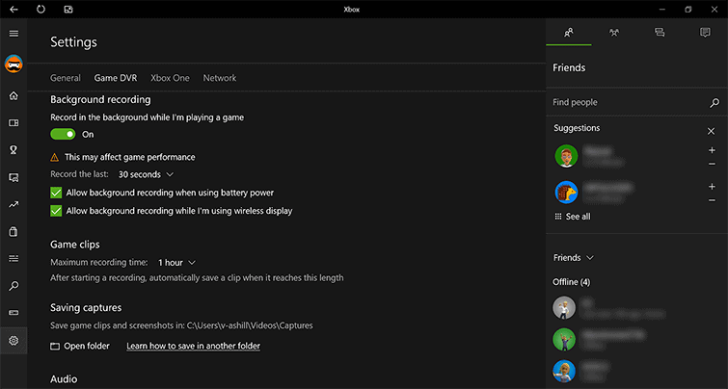Open console Connection icon below sidebar search
The height and width of the screenshot is (389, 728).
click(13, 313)
